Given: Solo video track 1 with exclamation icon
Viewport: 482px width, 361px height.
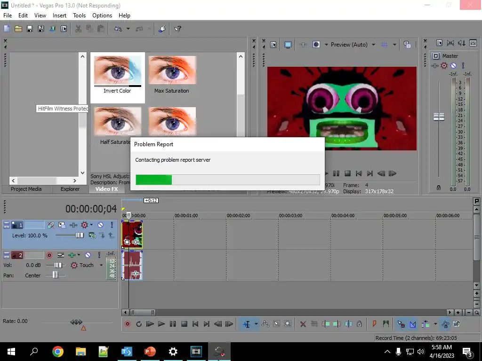Looking at the screenshot, I should pyautogui.click(x=112, y=225).
